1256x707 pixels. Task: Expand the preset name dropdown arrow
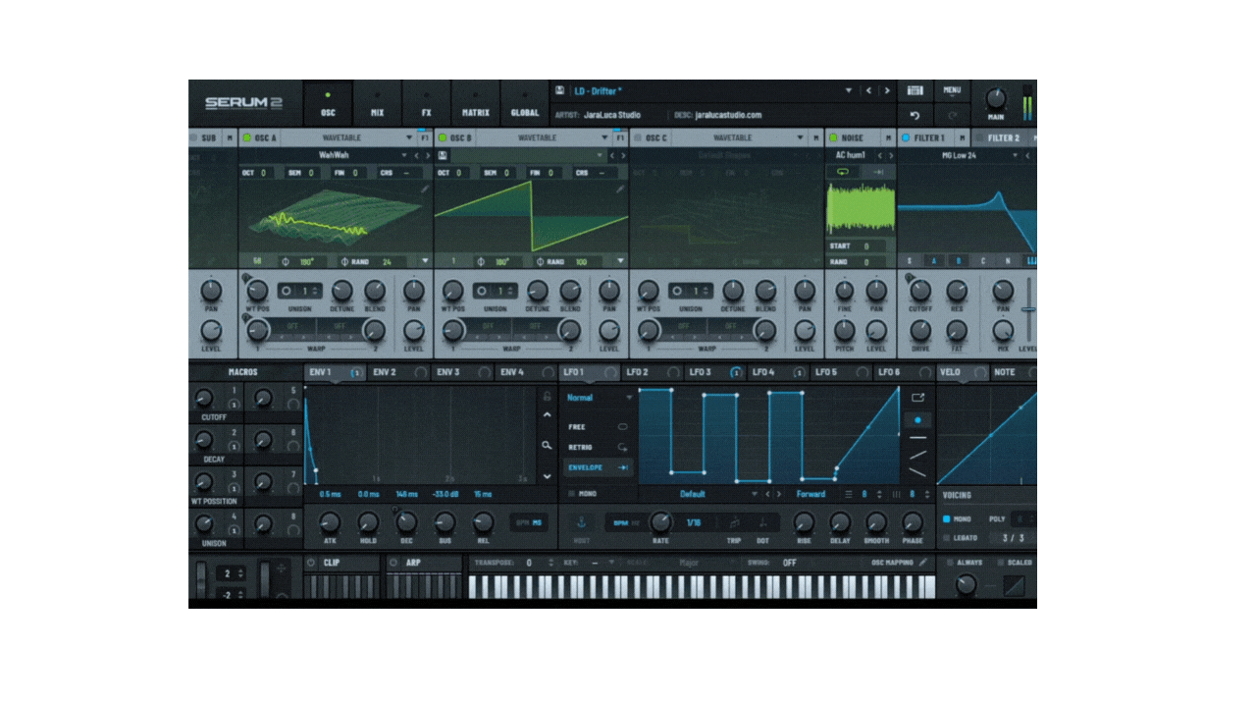click(849, 91)
